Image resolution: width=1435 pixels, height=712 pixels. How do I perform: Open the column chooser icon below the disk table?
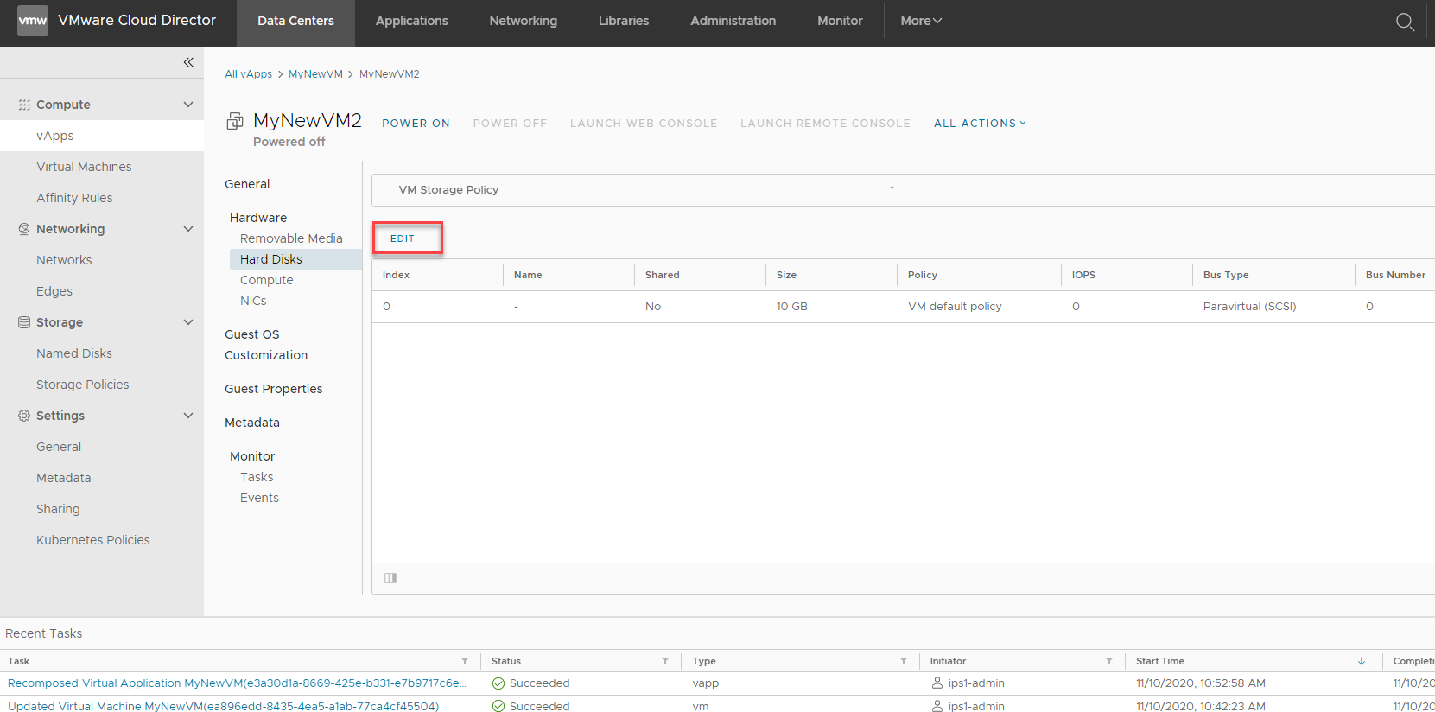390,578
